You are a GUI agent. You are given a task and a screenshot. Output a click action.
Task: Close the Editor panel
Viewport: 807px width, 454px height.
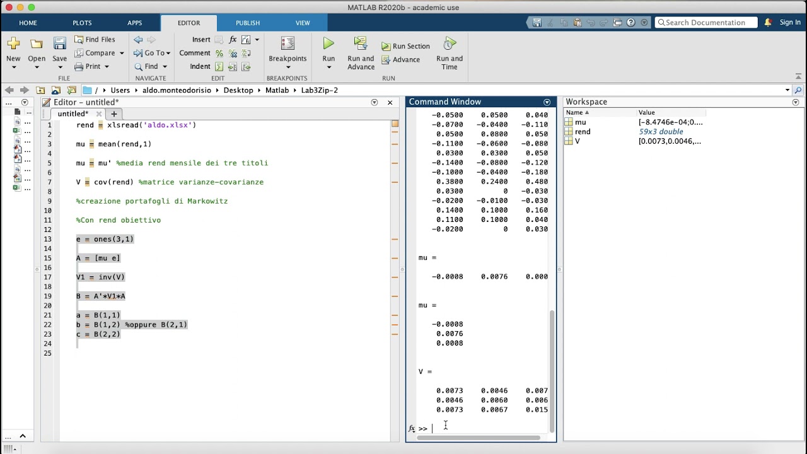(390, 102)
